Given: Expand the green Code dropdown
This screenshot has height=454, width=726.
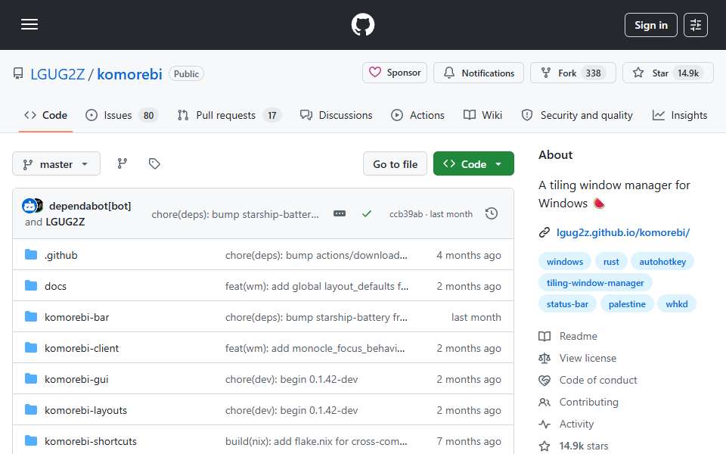Looking at the screenshot, I should coord(473,164).
